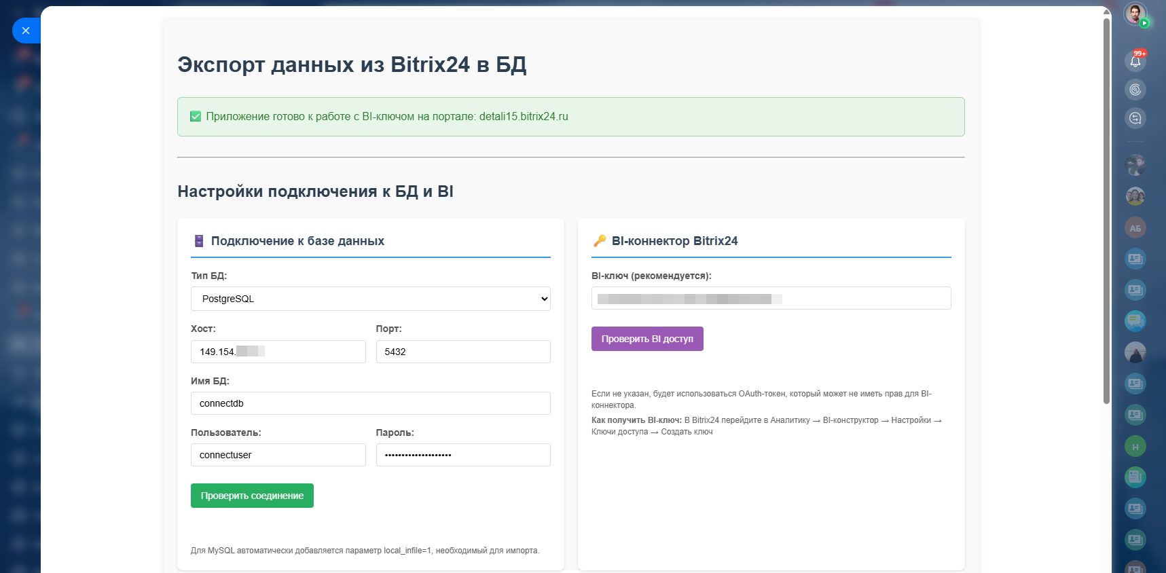
Task: Open the yellow and blue speech bubbles chat
Action: [x=1135, y=320]
